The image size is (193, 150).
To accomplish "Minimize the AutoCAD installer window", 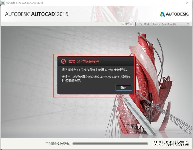I will (167, 3).
